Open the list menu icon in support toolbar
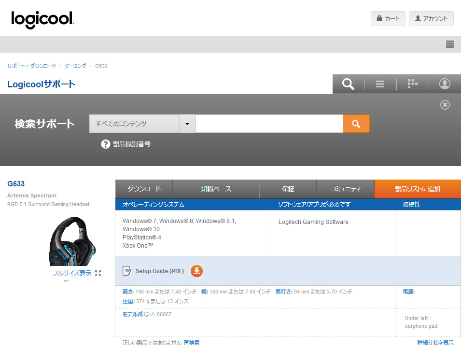 pos(380,84)
